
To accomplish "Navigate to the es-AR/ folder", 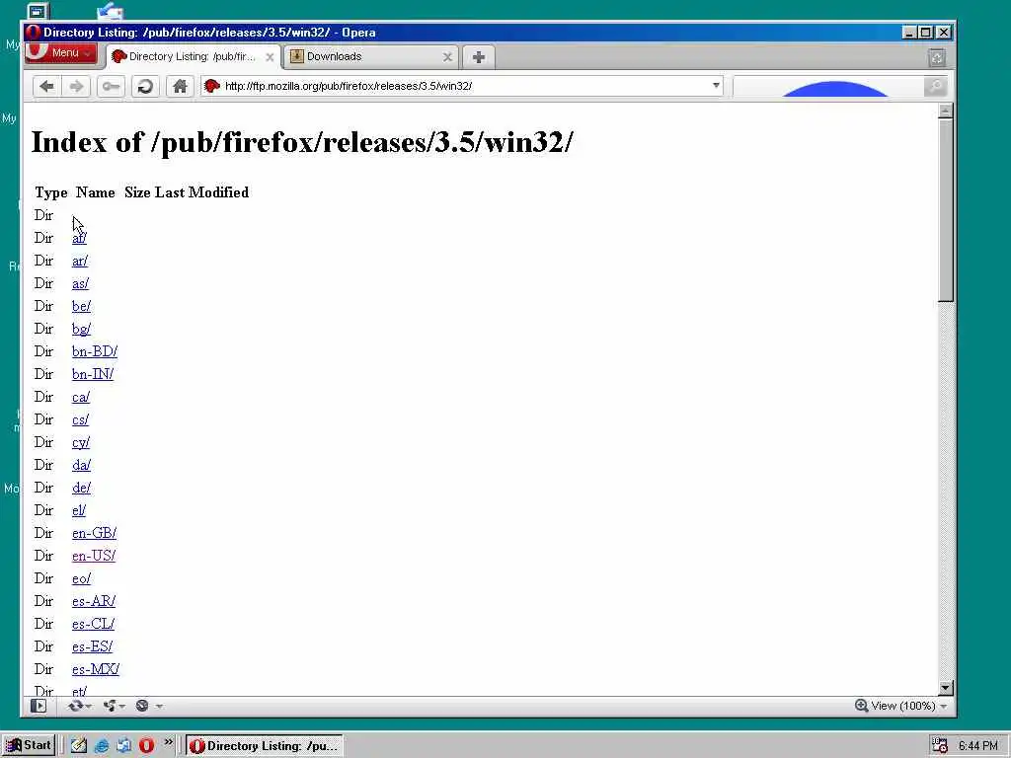I will tap(94, 601).
